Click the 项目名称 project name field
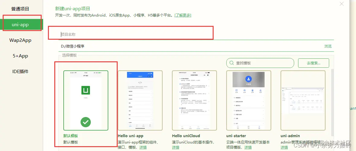This screenshot has height=151, width=356. coord(196,34)
